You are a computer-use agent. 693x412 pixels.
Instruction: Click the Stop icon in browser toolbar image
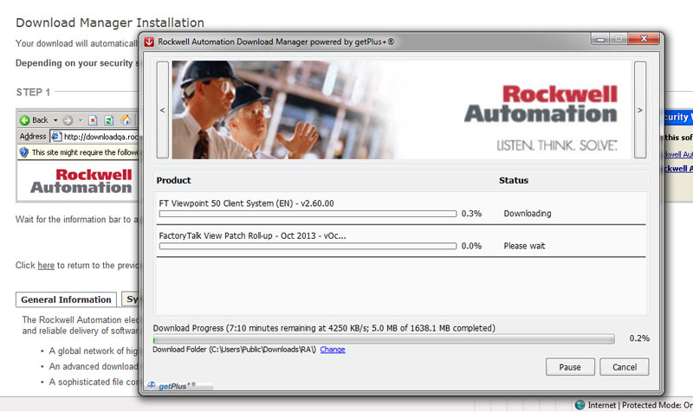[x=93, y=120]
